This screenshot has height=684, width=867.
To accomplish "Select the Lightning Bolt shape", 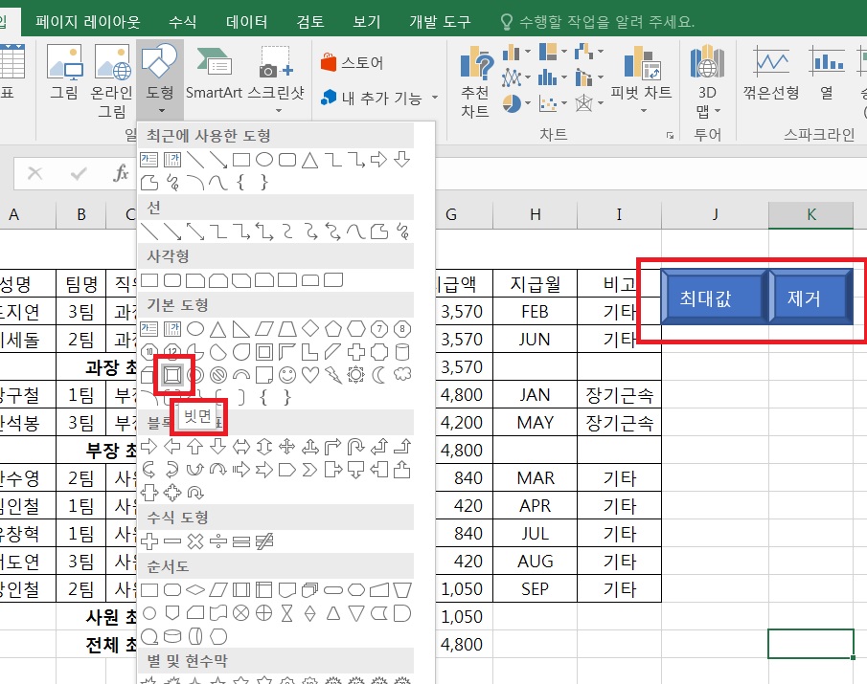I will click(x=332, y=375).
